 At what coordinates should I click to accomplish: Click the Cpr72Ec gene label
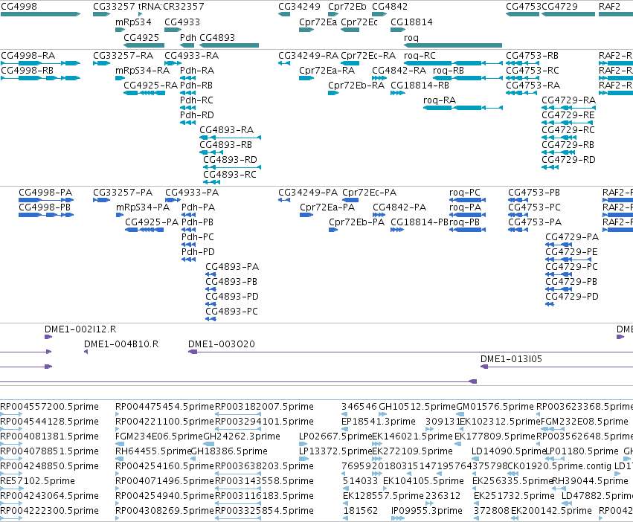point(359,22)
